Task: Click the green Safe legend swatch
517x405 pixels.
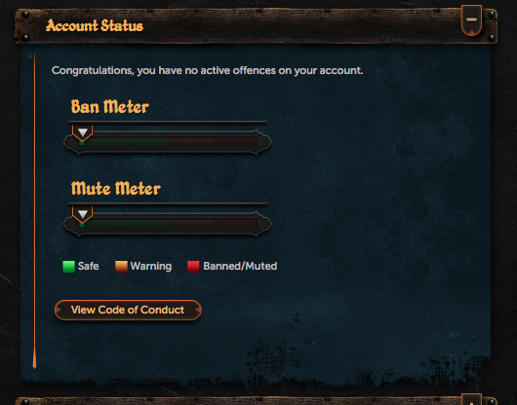Action: point(68,266)
